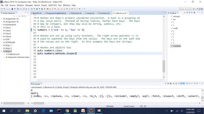Open the Refactor menu
This screenshot has width=204, height=114.
[20, 5]
